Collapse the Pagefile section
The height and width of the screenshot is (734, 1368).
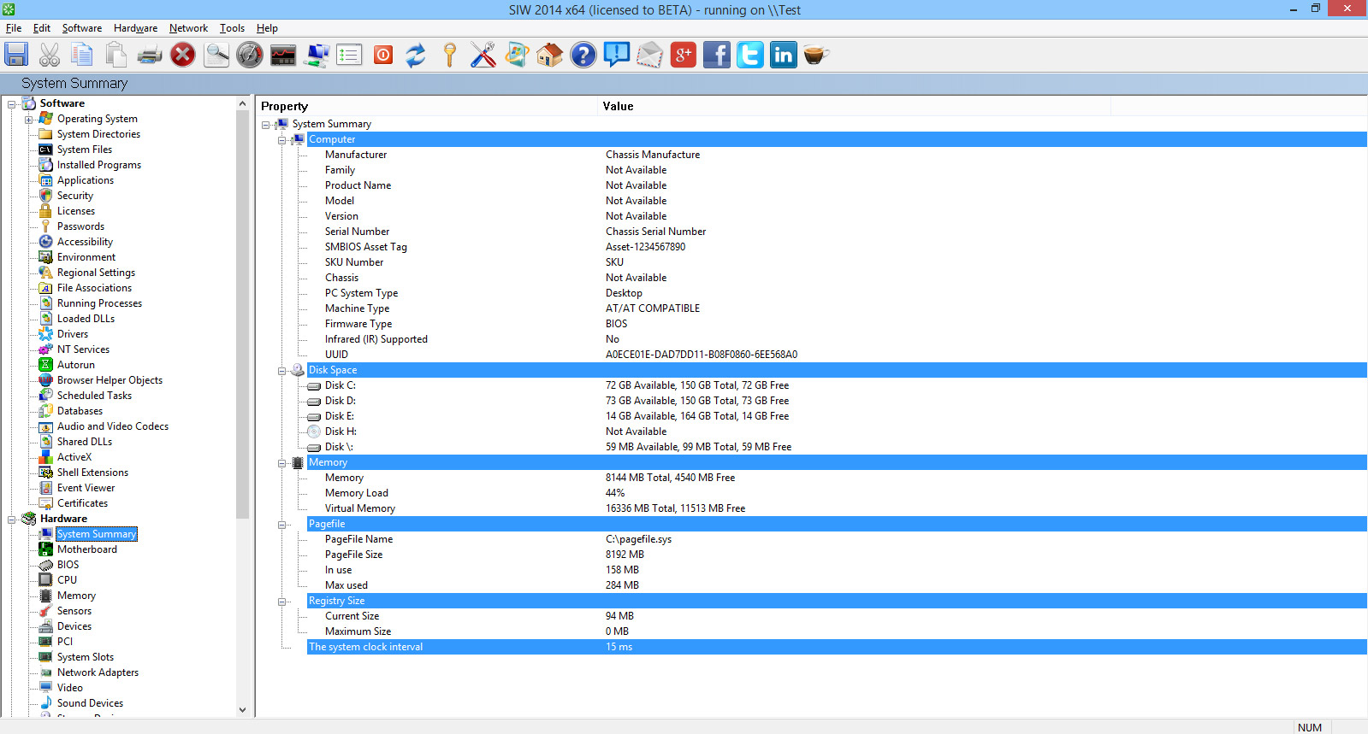[x=281, y=525]
